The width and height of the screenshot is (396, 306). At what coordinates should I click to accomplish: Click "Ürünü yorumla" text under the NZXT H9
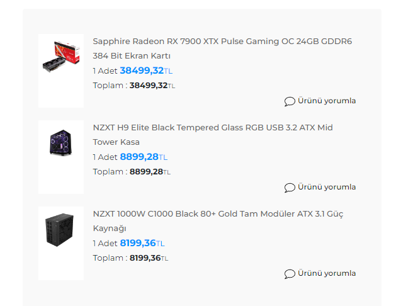click(327, 187)
